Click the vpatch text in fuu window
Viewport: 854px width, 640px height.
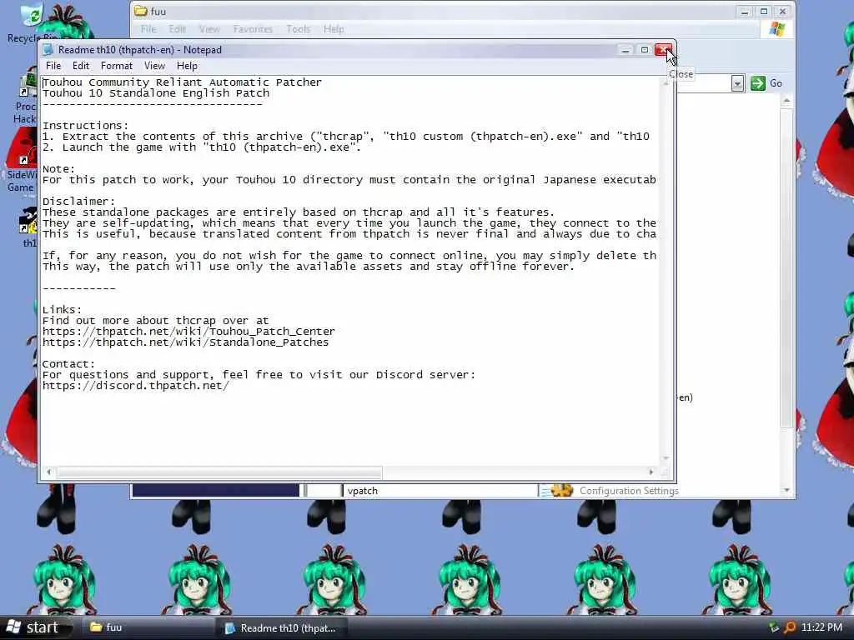363,491
